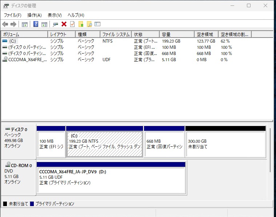This screenshot has height=217, width=276.
Task: Click the CD-ROM 0 disc icon
Action: click(x=8, y=165)
